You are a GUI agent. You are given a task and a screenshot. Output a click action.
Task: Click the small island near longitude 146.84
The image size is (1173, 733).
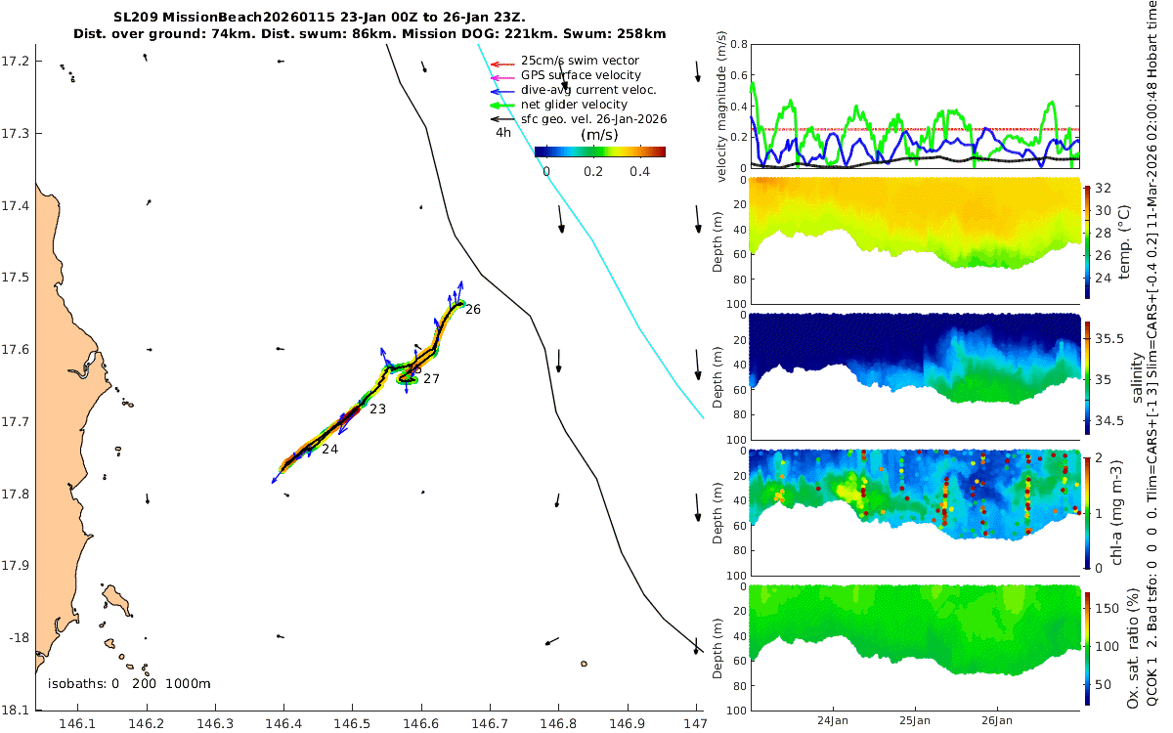click(x=584, y=664)
